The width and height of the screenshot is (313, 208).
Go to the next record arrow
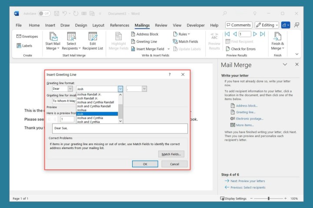click(255, 34)
